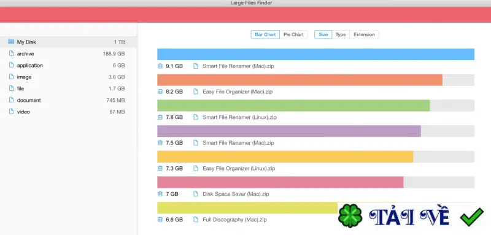Click the 7.8 GB size value
Screen dimensions: 491x235
174,117
